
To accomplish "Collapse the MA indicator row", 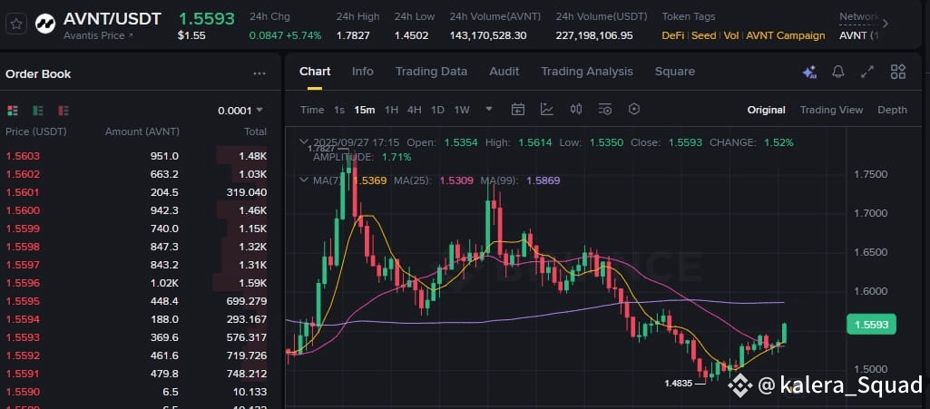I will [304, 180].
